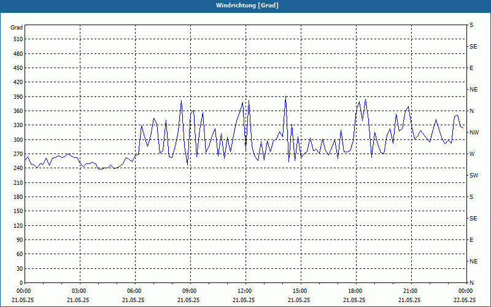
Task: Click the 21.05.25 date under 12:00
Action: 244,300
